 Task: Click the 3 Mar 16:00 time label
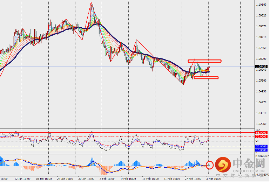(x=215, y=178)
